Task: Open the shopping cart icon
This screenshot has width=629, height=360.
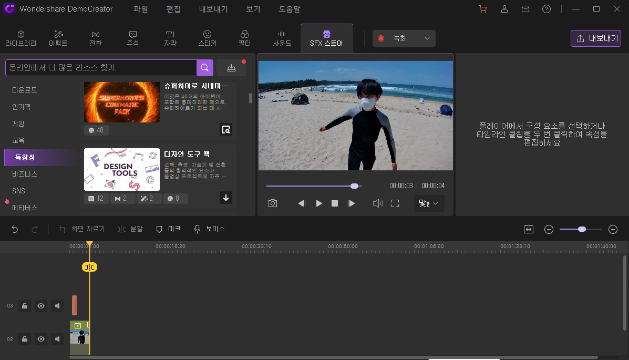Action: [x=483, y=9]
